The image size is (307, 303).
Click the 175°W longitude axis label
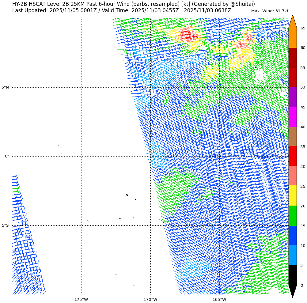point(81,299)
